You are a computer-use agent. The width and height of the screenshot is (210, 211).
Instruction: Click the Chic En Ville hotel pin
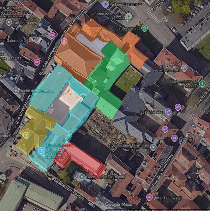coord(52,36)
